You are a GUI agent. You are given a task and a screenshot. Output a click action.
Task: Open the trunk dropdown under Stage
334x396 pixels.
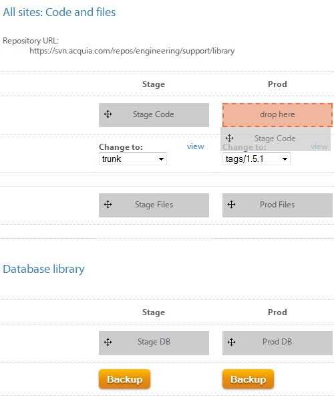[133, 159]
